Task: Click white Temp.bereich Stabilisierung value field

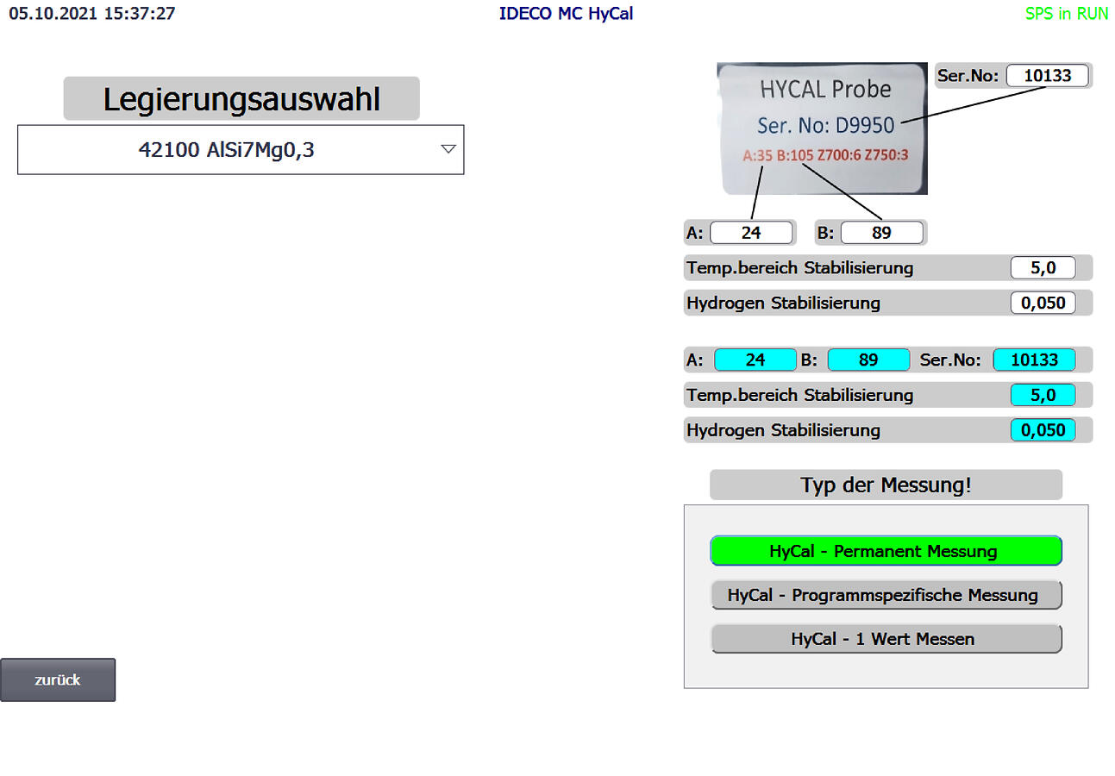Action: [x=1043, y=268]
